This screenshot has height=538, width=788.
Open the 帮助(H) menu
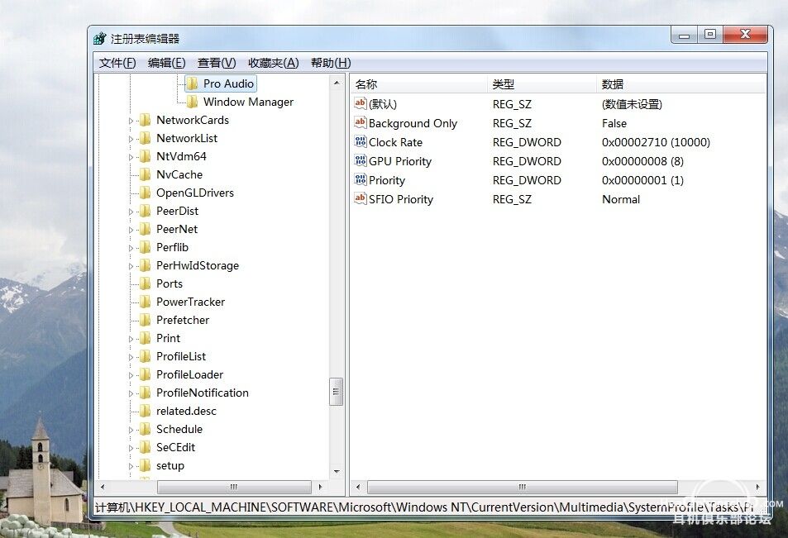[331, 63]
